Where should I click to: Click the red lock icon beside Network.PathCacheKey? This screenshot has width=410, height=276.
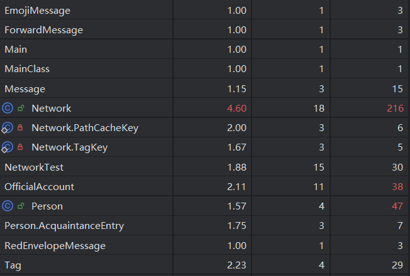pyautogui.click(x=20, y=127)
